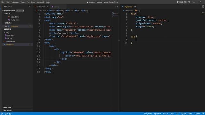Click the styles.css minimap preview

[x=203, y=13]
